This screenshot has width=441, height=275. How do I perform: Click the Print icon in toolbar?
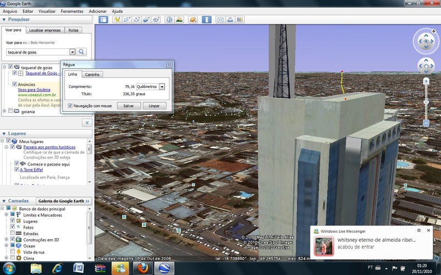tap(230, 20)
